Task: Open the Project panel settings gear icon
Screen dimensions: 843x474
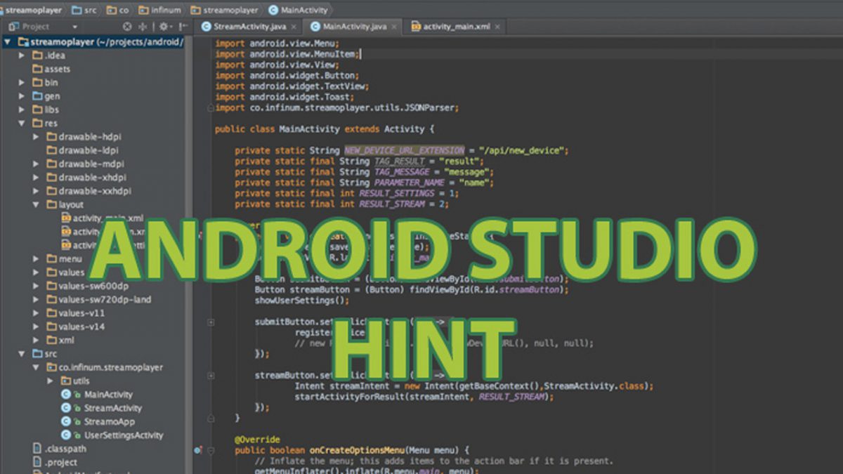Action: tap(164, 25)
